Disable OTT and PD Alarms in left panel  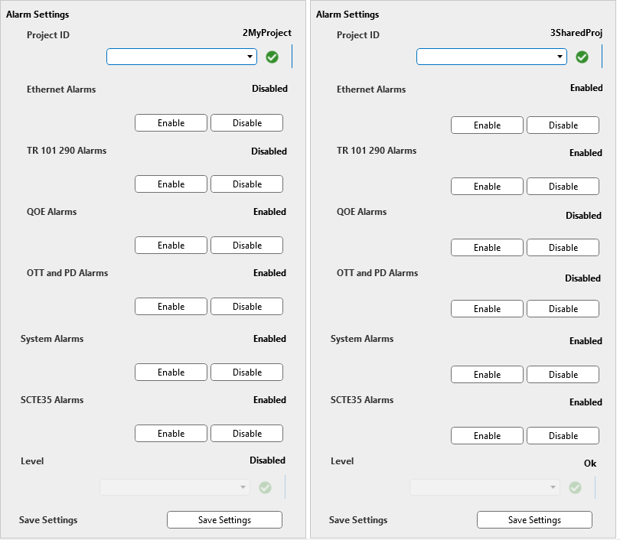246,307
